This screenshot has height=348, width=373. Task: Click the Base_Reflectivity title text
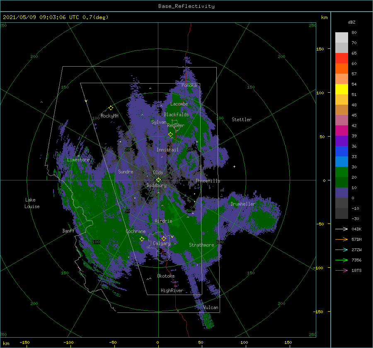pyautogui.click(x=186, y=6)
